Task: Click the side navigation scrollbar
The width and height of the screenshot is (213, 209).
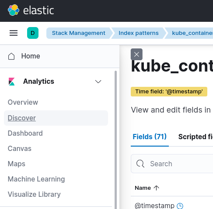Action: tap(115, 140)
